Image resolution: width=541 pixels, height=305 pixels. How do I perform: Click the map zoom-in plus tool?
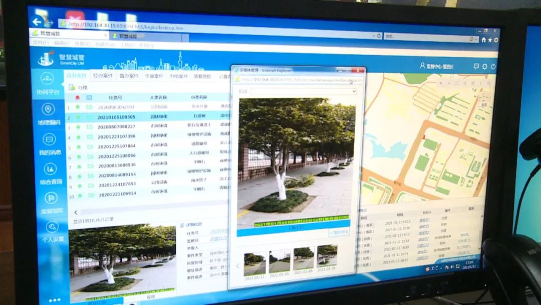coord(441,83)
